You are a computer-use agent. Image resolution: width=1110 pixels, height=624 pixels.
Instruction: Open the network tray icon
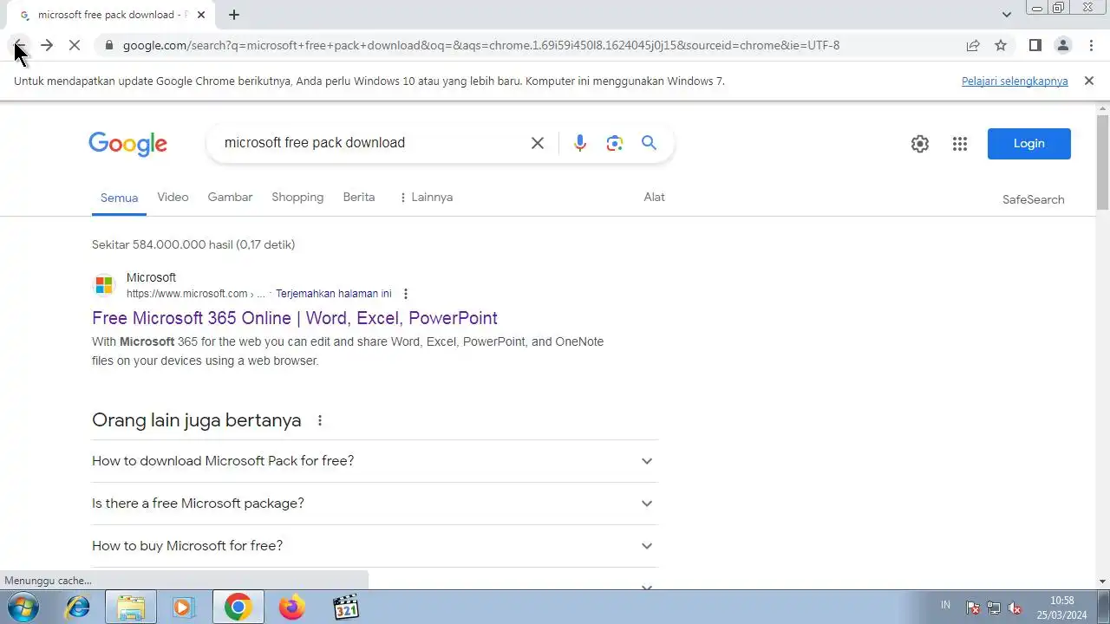tap(994, 608)
